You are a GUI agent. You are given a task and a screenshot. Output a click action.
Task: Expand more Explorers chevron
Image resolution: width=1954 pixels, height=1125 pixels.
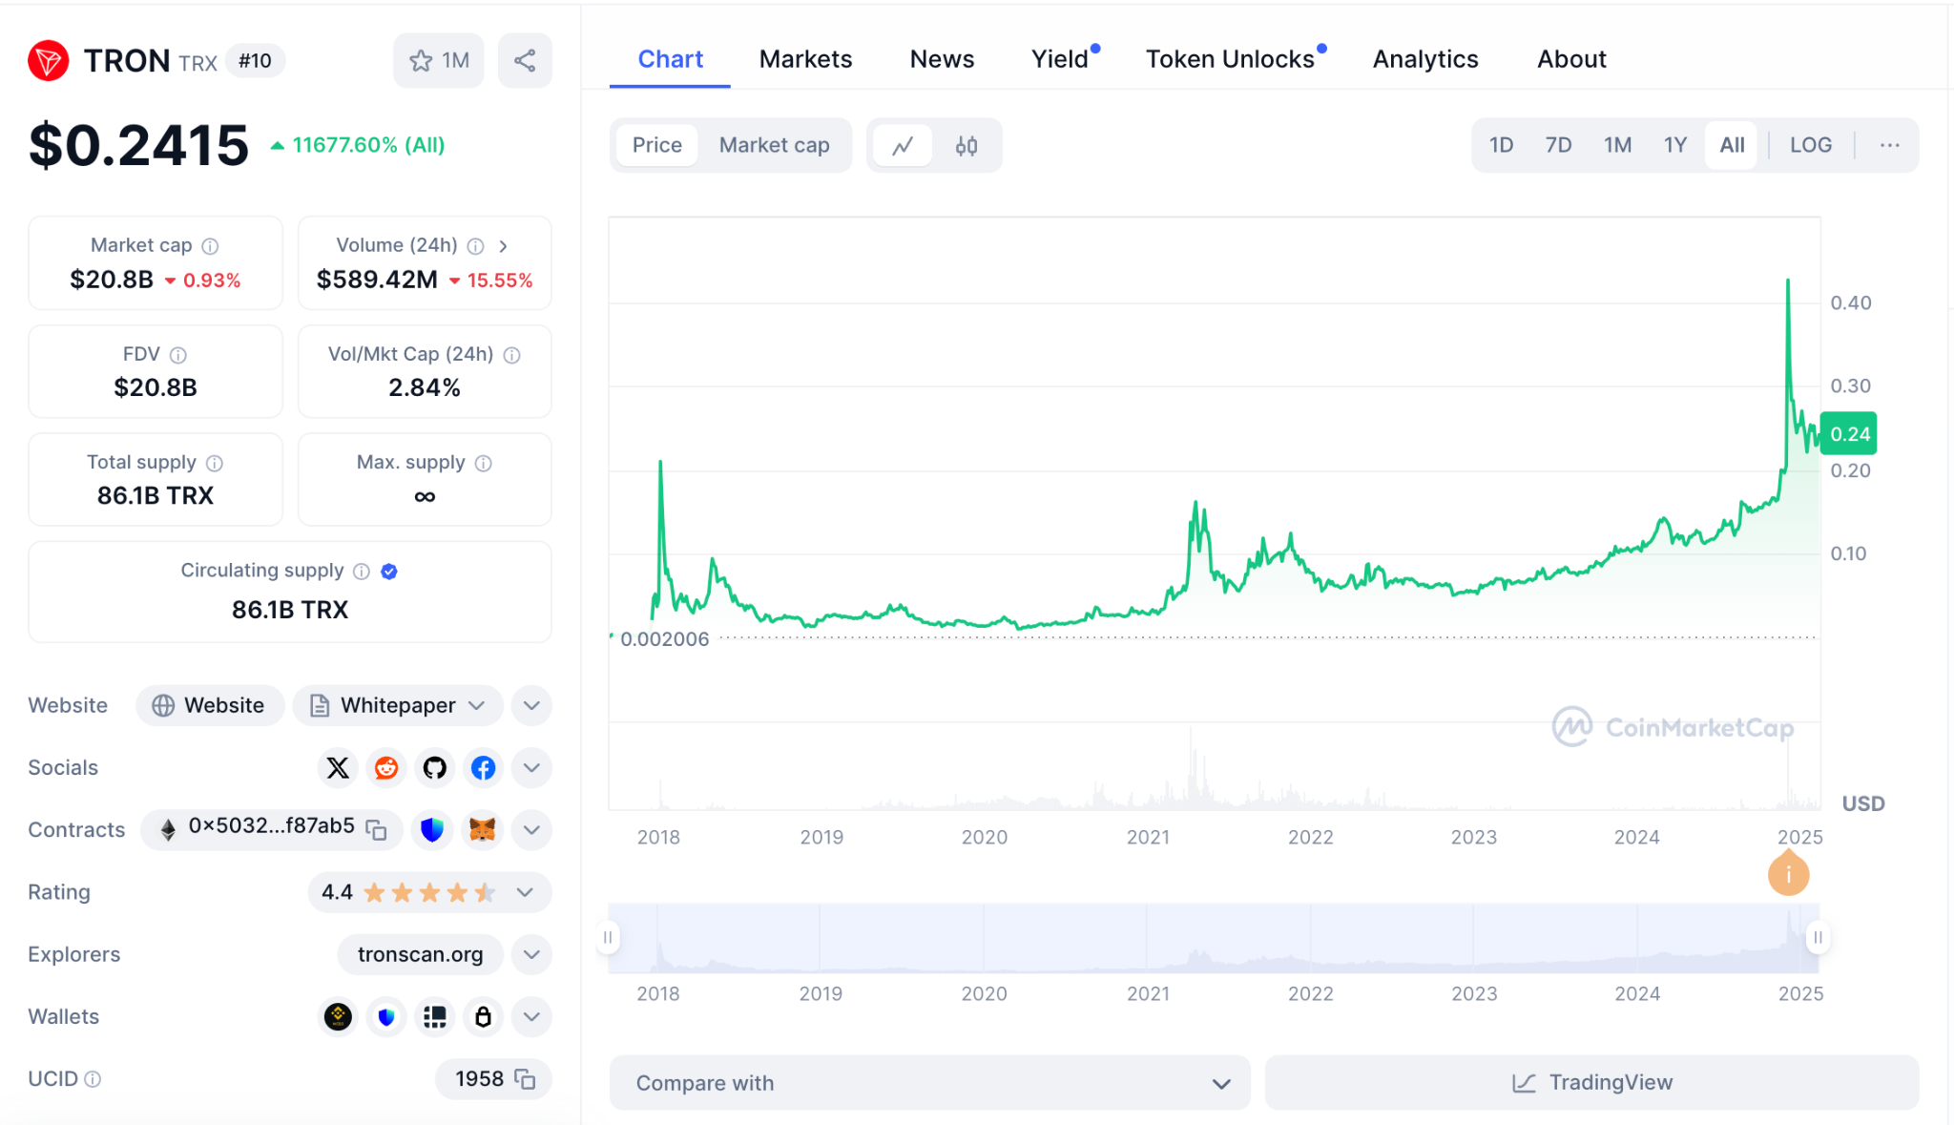531,955
